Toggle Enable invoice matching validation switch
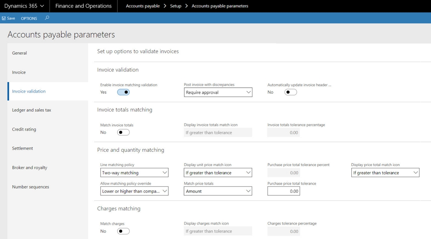This screenshot has height=239, width=431. pos(123,92)
